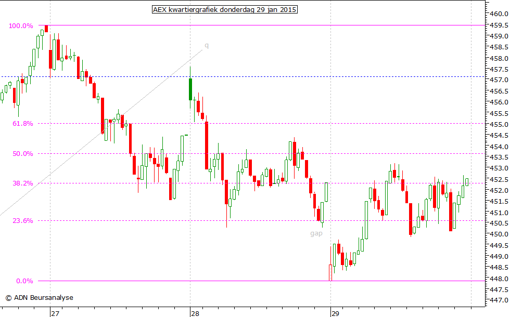The width and height of the screenshot is (510, 317).
Task: Click the date label 27 on time axis
Action: point(55,313)
